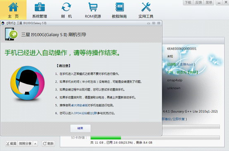229x151 pixels.
Task: Click the 97% 状态为【良好】 battery text
Action: 182,72
